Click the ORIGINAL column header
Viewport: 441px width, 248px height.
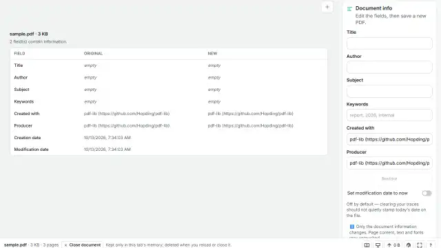coord(93,54)
